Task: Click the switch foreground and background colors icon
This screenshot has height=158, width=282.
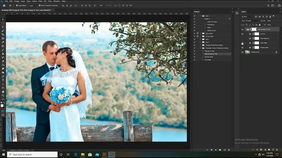Action: click(4, 103)
